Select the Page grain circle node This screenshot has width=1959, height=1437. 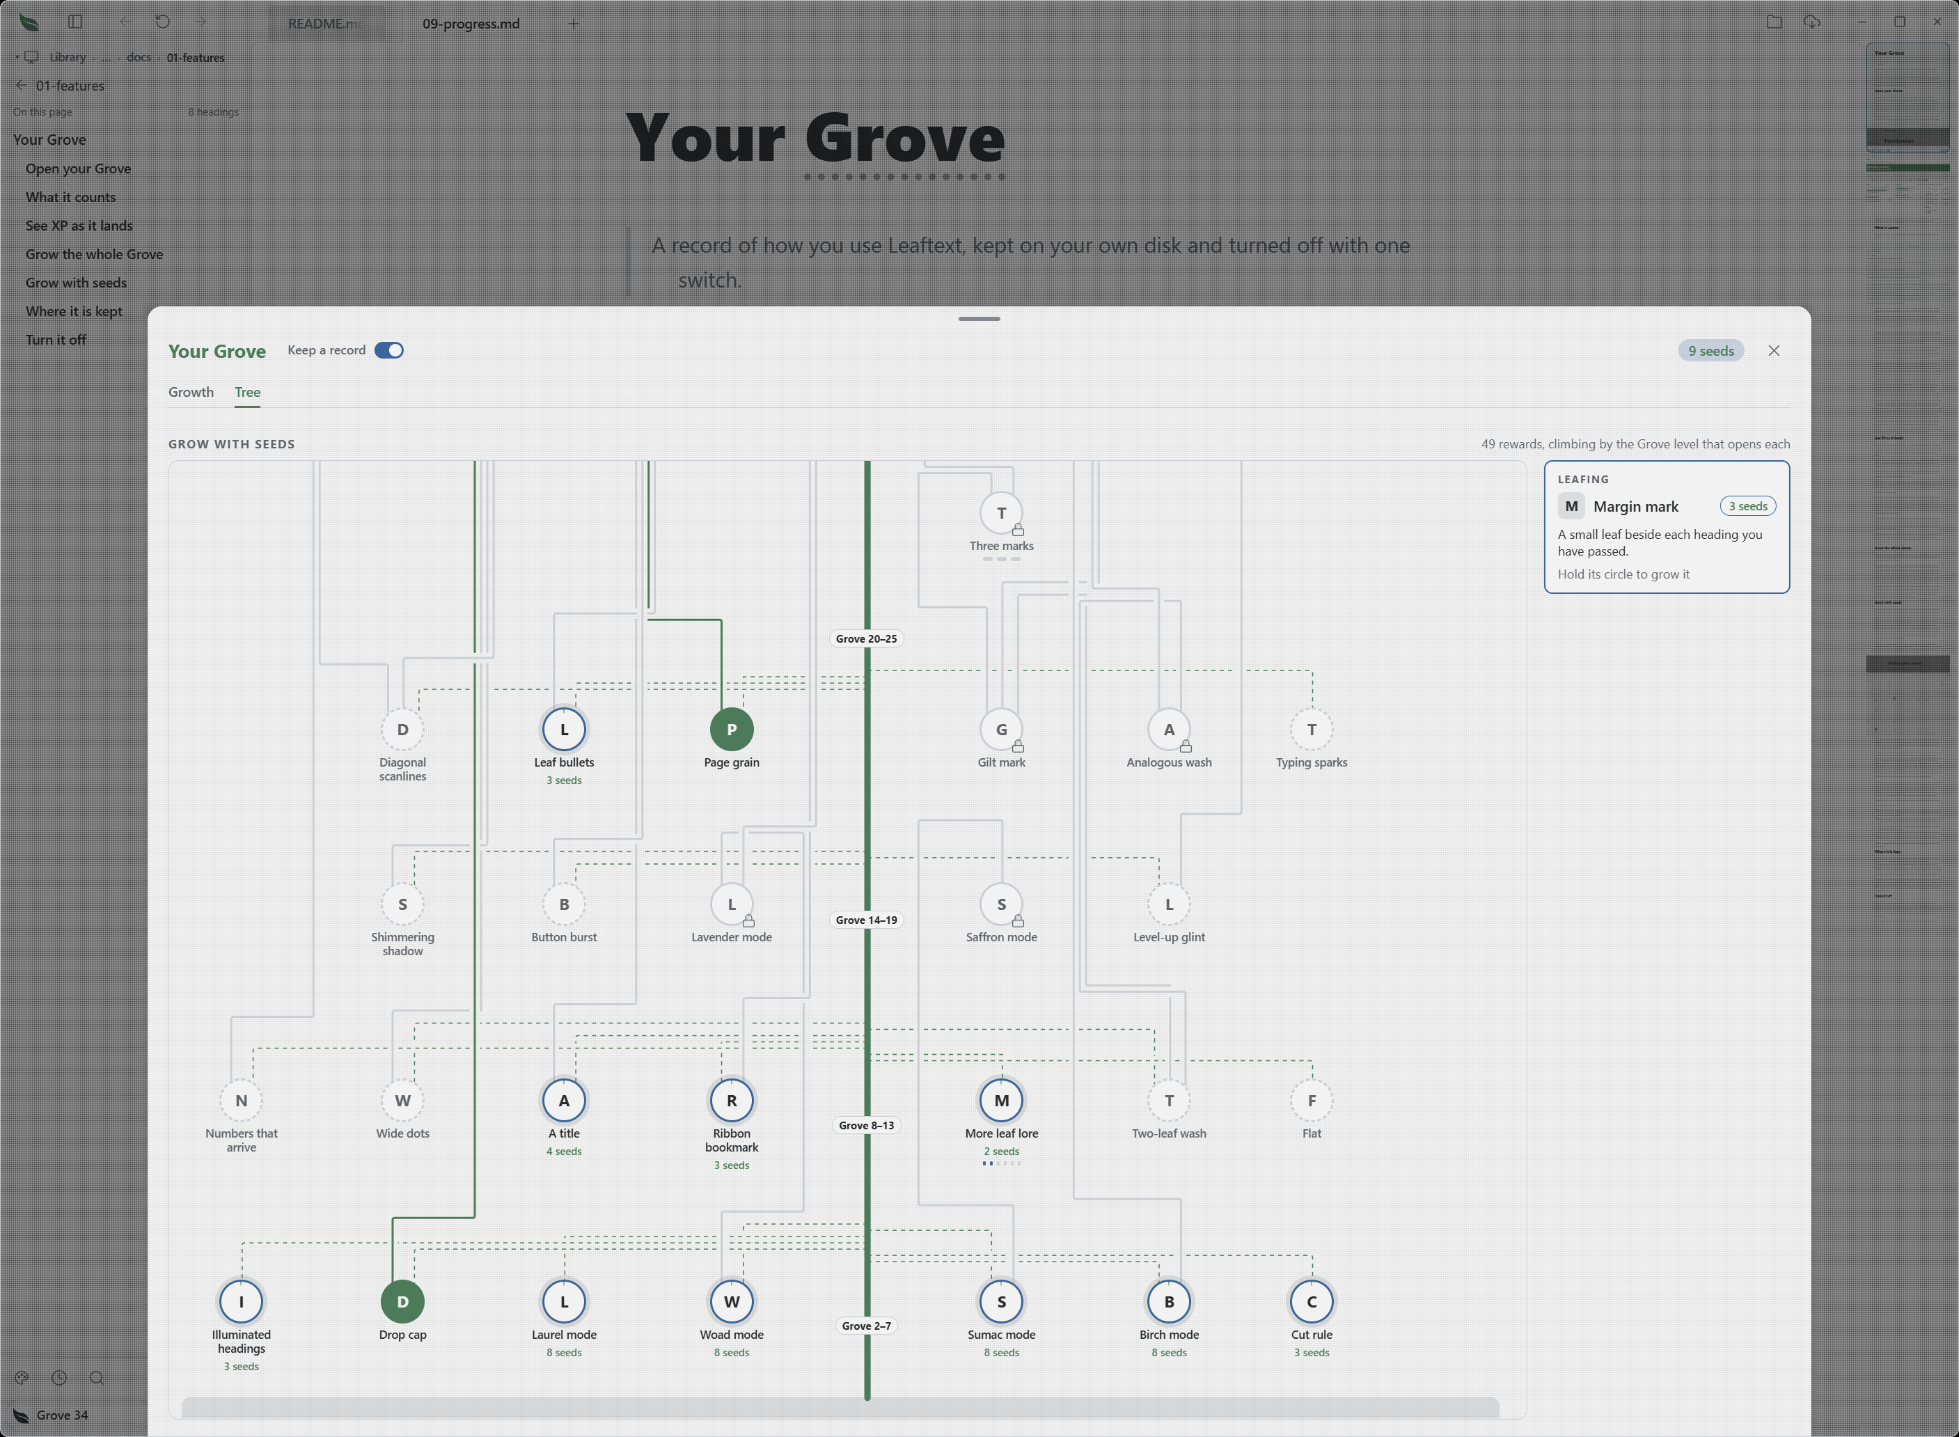point(732,729)
